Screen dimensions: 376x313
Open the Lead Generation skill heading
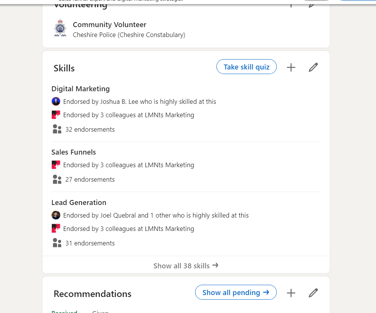click(79, 202)
